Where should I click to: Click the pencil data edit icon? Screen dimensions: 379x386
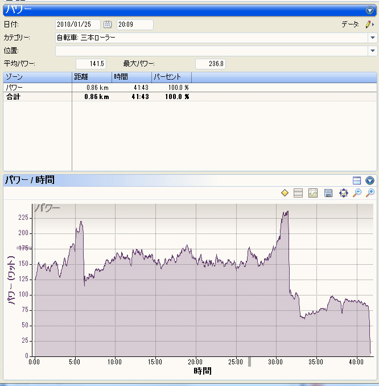(369, 24)
